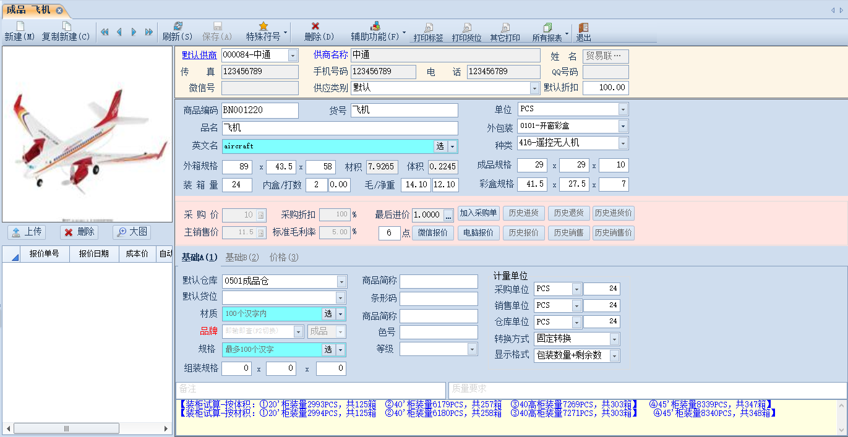
Task: Click the 退出 (Exit) toolbar icon
Action: [x=583, y=28]
